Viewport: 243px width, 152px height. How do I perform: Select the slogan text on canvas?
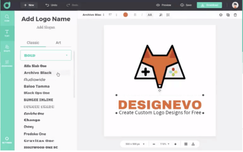[160, 113]
